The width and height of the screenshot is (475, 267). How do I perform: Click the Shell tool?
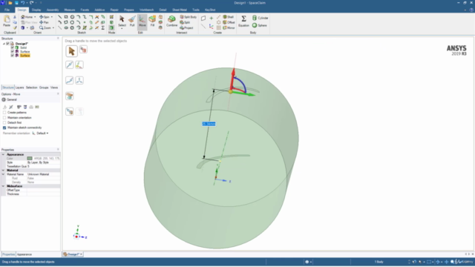[229, 17]
